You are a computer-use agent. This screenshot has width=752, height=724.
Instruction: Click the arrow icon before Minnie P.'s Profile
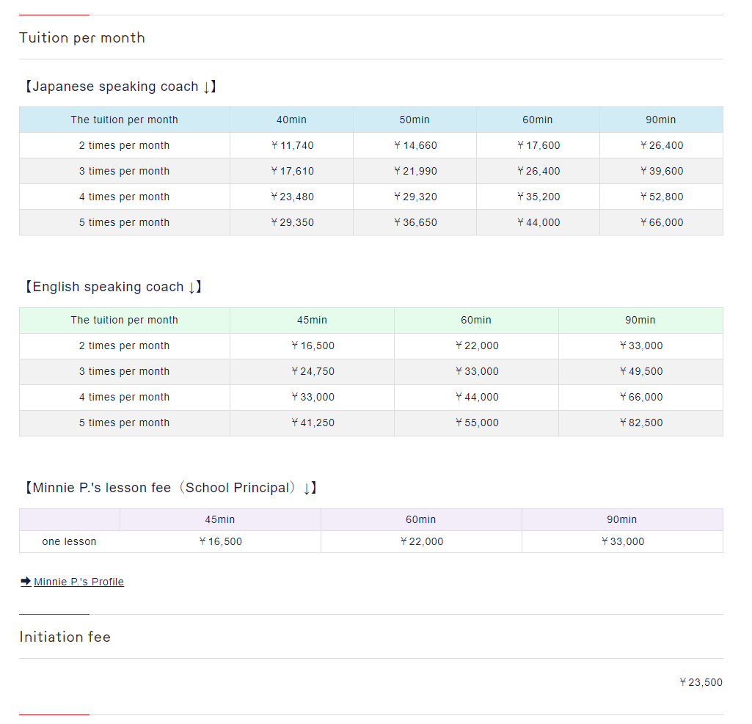pos(26,582)
